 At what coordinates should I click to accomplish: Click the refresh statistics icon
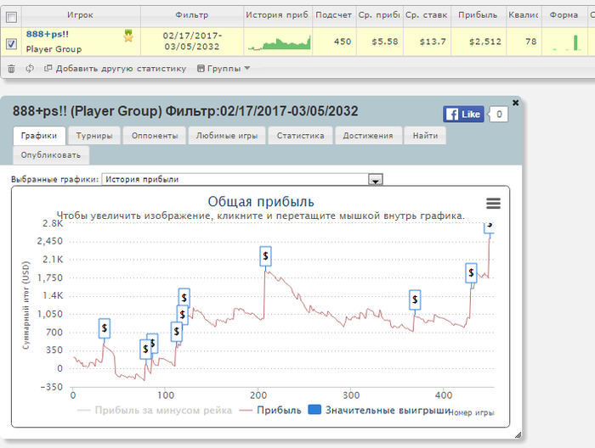pyautogui.click(x=30, y=69)
